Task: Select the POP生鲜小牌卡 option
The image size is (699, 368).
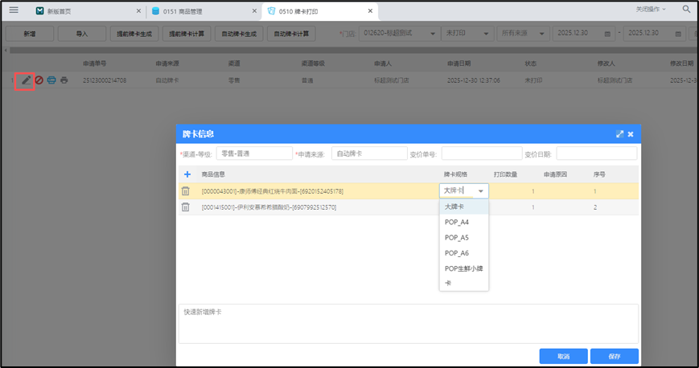Action: pos(463,268)
